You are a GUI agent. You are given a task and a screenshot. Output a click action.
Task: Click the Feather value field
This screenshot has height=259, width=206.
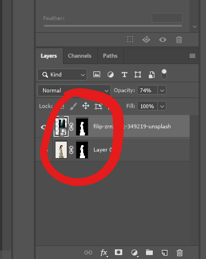167,18
